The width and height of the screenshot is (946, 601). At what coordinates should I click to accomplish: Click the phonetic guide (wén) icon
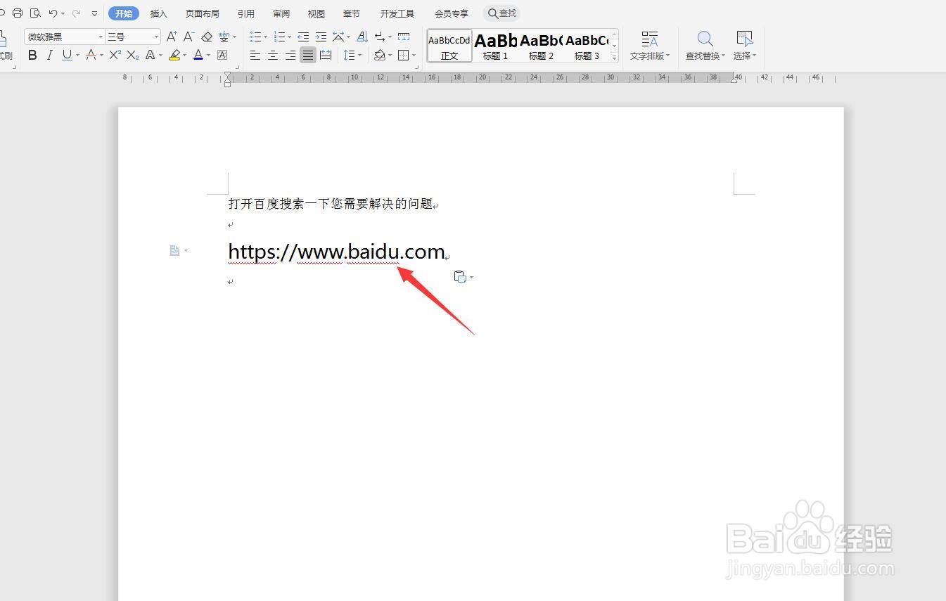tap(224, 37)
